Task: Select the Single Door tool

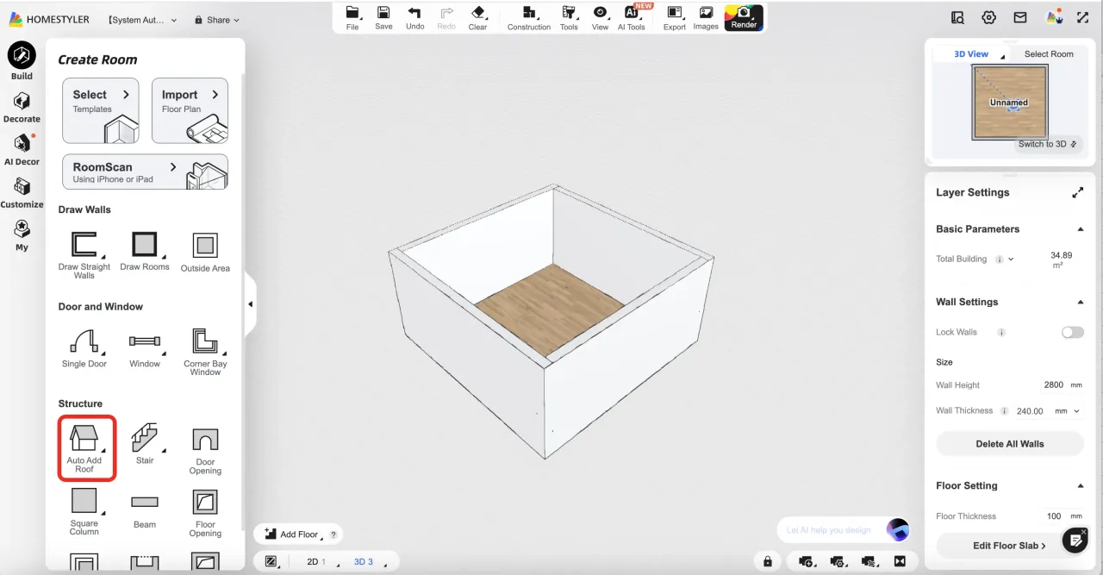Action: 84,342
